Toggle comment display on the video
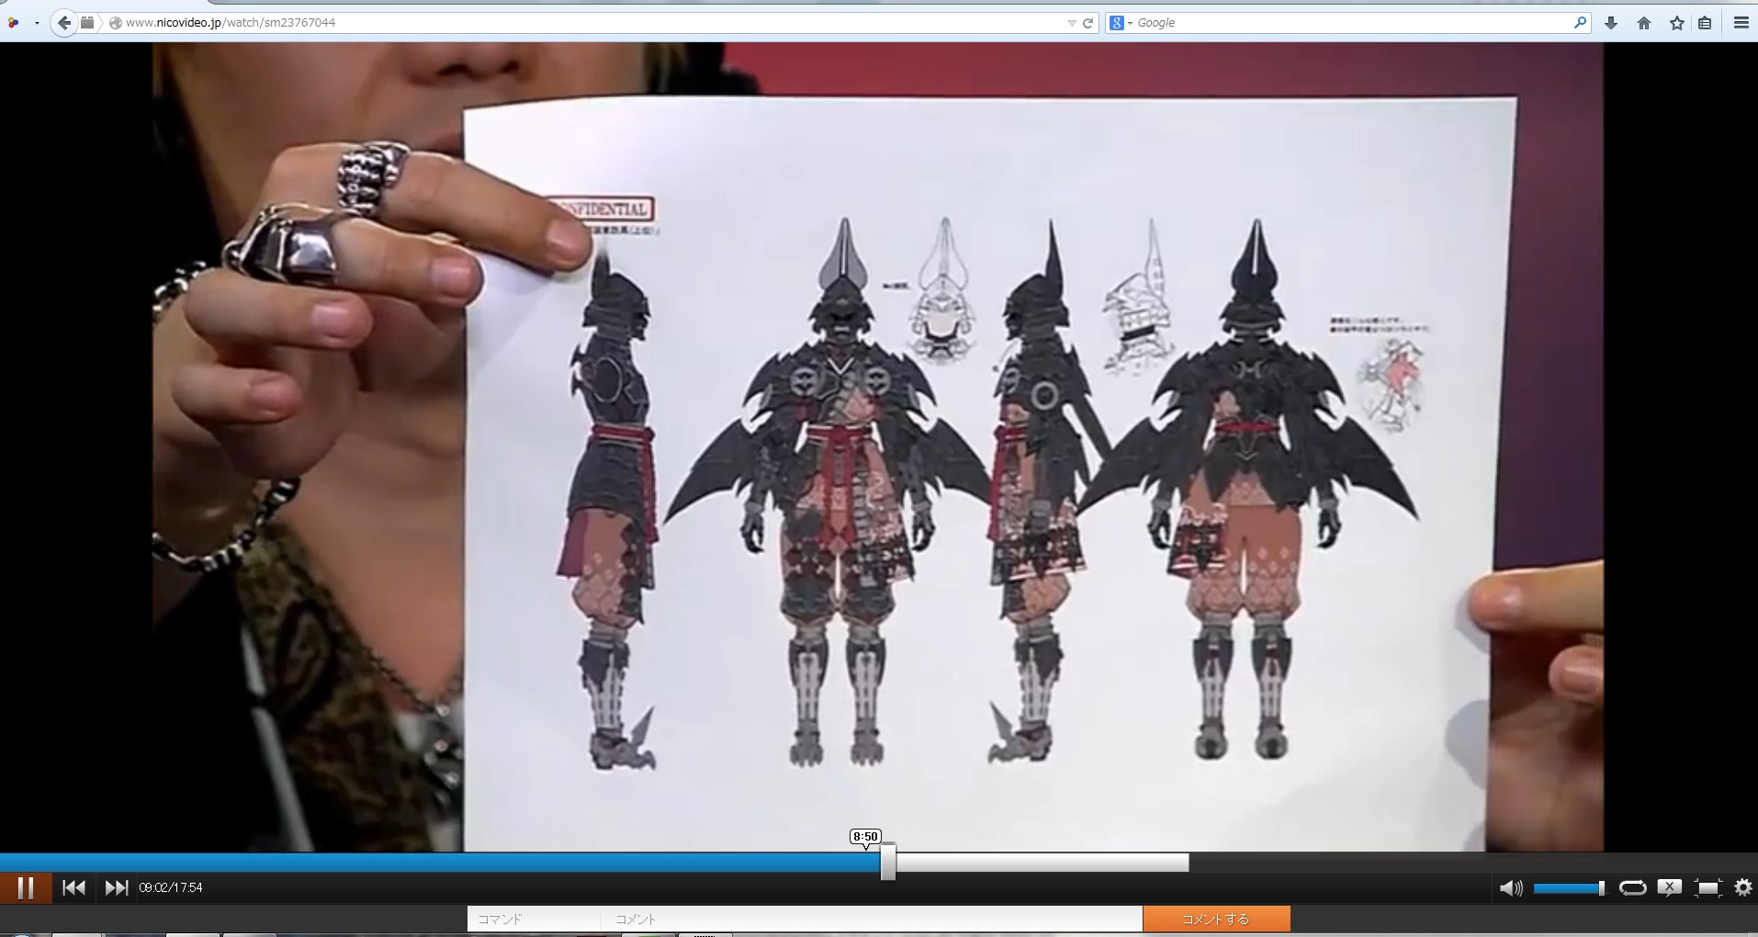This screenshot has width=1758, height=937. 1669,887
